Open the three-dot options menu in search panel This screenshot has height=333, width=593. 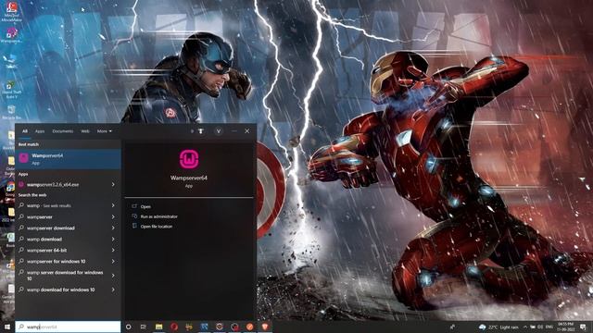tap(234, 131)
